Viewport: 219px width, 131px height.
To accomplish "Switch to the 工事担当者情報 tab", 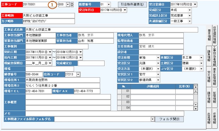I will (x=214, y=56).
